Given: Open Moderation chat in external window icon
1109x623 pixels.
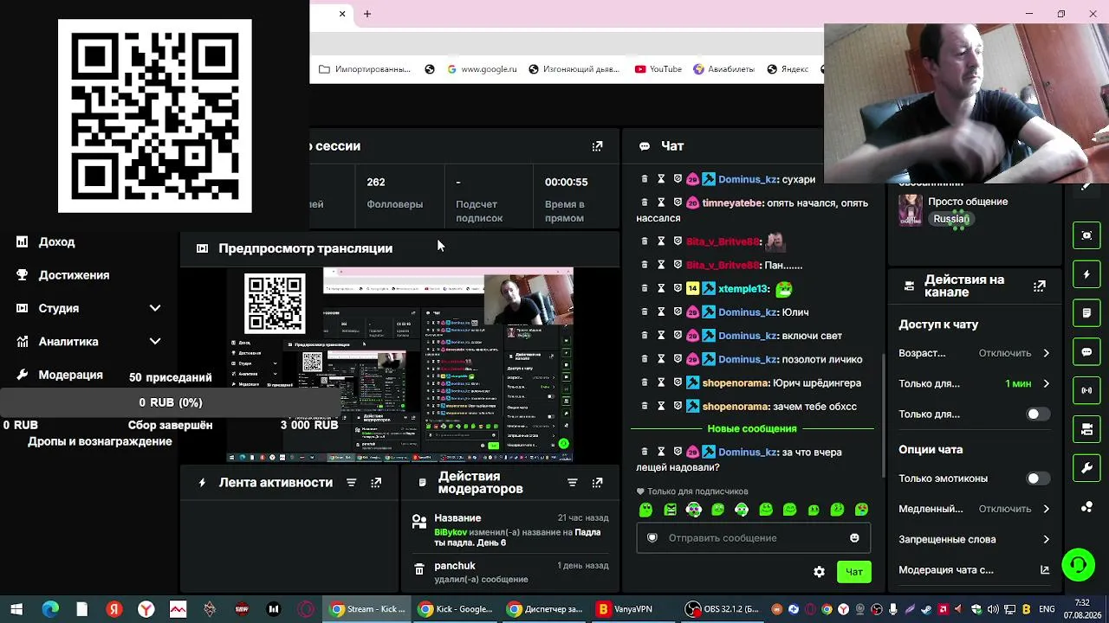Looking at the screenshot, I should 1045,570.
